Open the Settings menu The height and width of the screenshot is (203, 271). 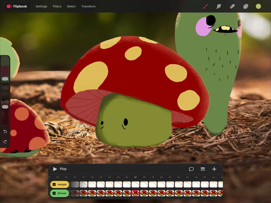click(x=41, y=6)
